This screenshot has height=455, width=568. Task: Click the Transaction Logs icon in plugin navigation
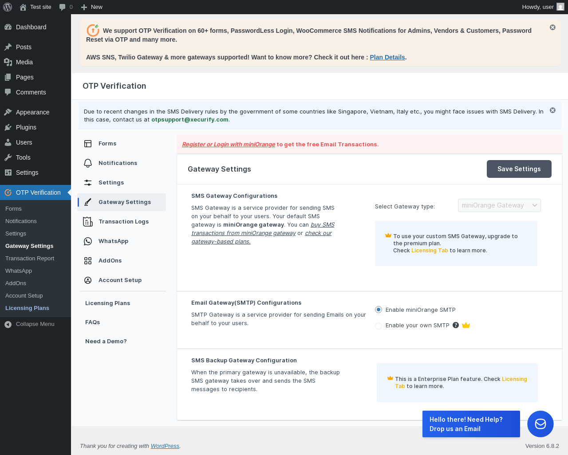88,222
